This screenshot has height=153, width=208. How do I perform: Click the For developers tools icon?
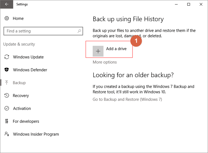pyautogui.click(x=7, y=121)
